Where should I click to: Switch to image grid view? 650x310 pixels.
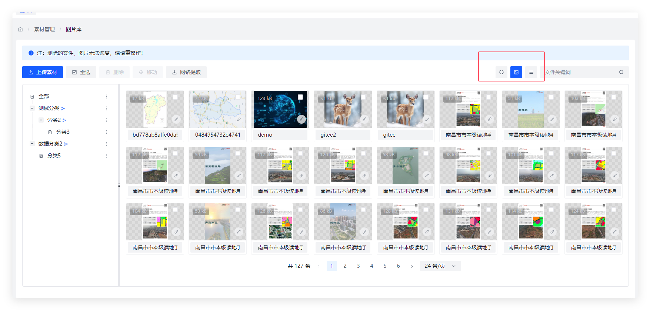coord(516,72)
